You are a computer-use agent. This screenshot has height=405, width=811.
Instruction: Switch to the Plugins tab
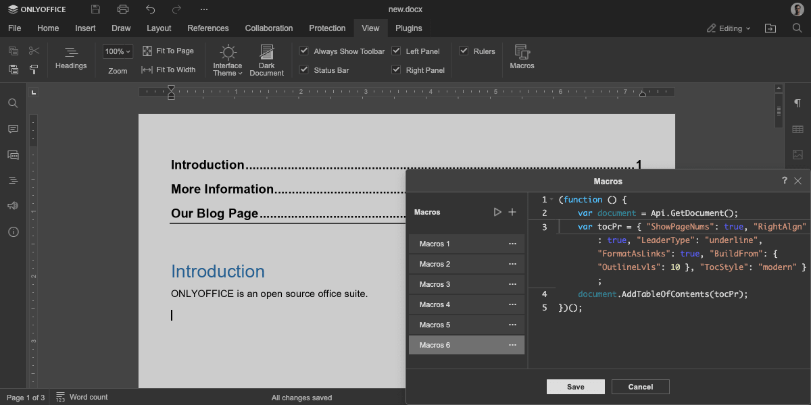(x=409, y=28)
